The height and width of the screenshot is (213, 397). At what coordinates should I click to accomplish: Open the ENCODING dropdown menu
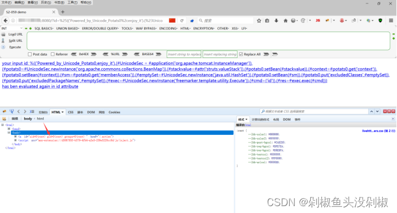click(x=168, y=28)
